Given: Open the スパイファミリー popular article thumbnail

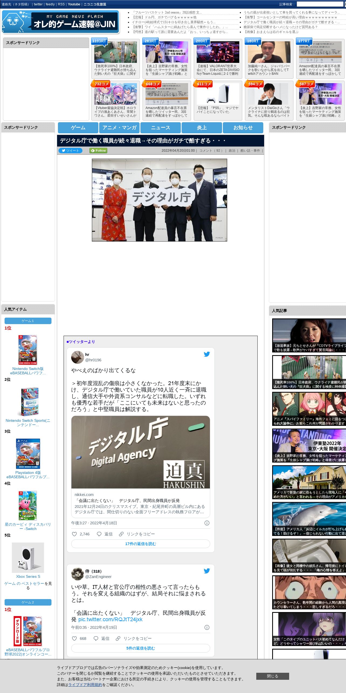Looking at the screenshot, I should (309, 409).
